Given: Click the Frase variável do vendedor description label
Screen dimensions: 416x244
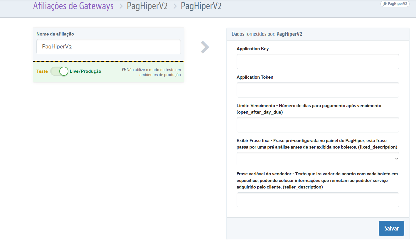Looking at the screenshot, I should coord(317,180).
